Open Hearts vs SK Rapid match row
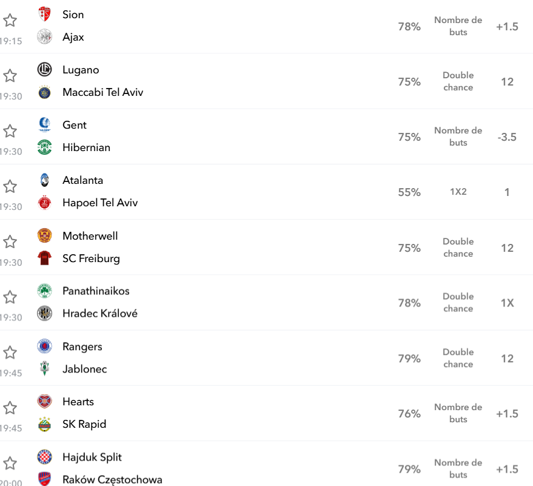 (267, 413)
